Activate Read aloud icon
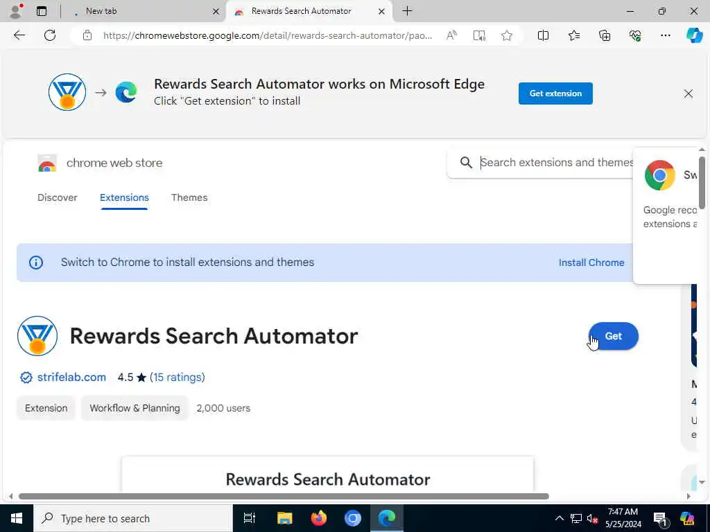 click(451, 35)
